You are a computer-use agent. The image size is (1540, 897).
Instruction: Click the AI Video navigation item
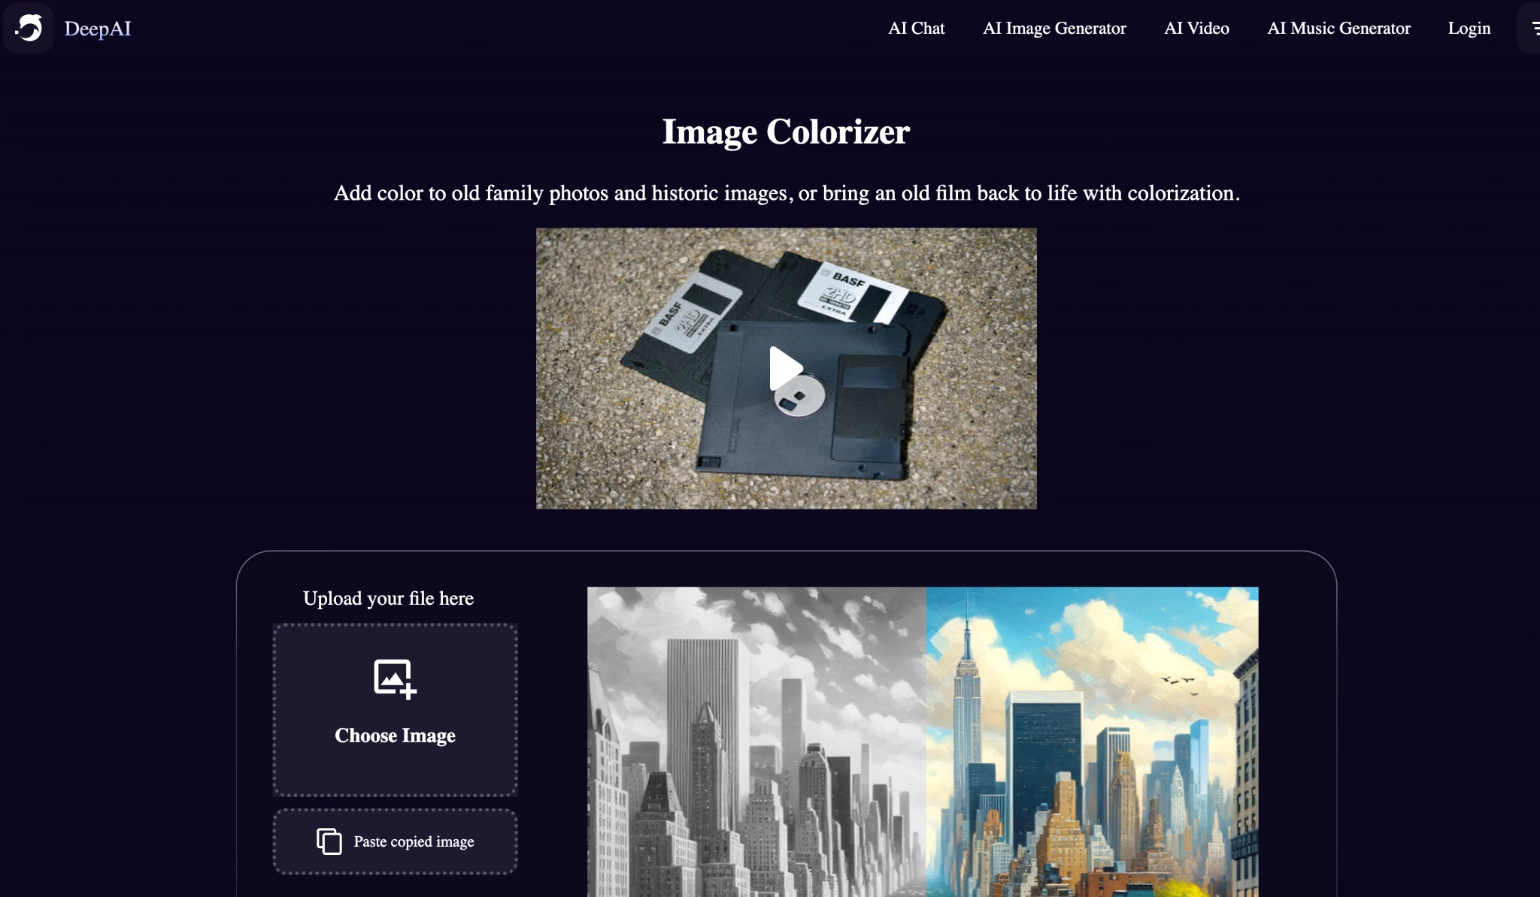point(1196,27)
